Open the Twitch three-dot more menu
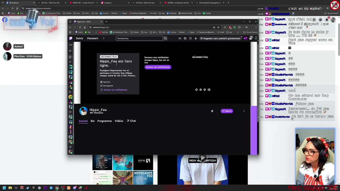340x191 pixels. 104,38
